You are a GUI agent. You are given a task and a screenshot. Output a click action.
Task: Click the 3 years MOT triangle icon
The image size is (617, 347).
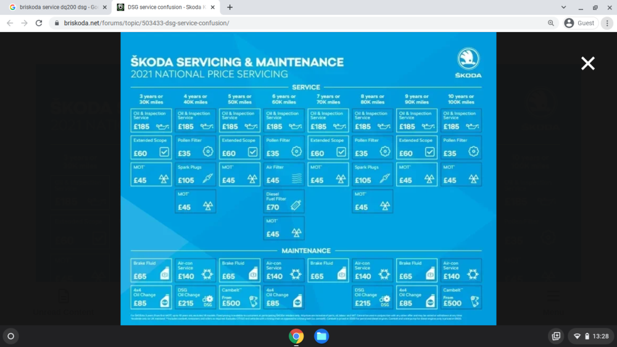click(x=164, y=179)
